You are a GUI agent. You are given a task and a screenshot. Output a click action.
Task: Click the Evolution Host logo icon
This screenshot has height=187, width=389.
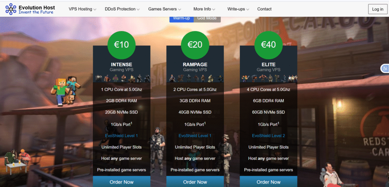[x=11, y=9]
